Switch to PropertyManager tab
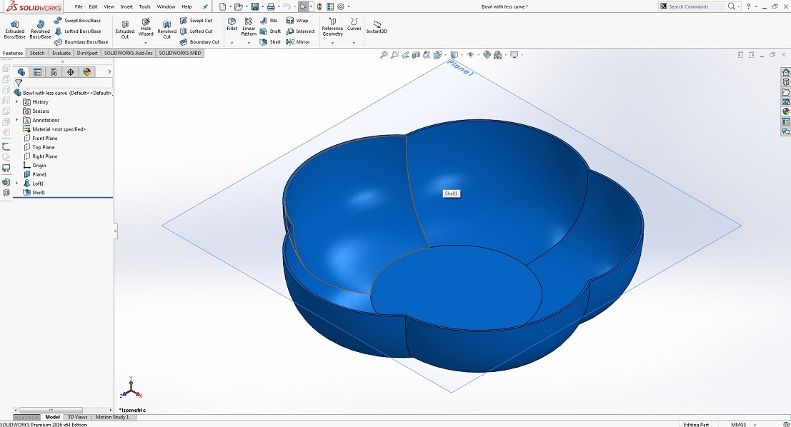The image size is (791, 427). (37, 72)
